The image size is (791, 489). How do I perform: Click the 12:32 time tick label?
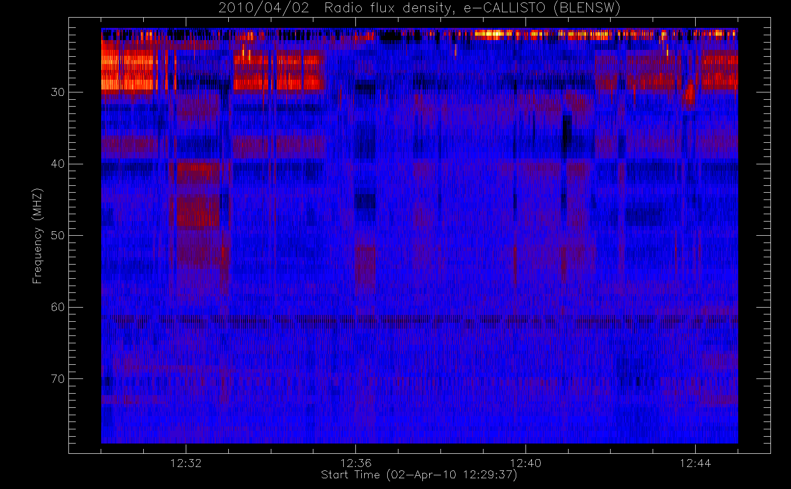click(x=186, y=463)
